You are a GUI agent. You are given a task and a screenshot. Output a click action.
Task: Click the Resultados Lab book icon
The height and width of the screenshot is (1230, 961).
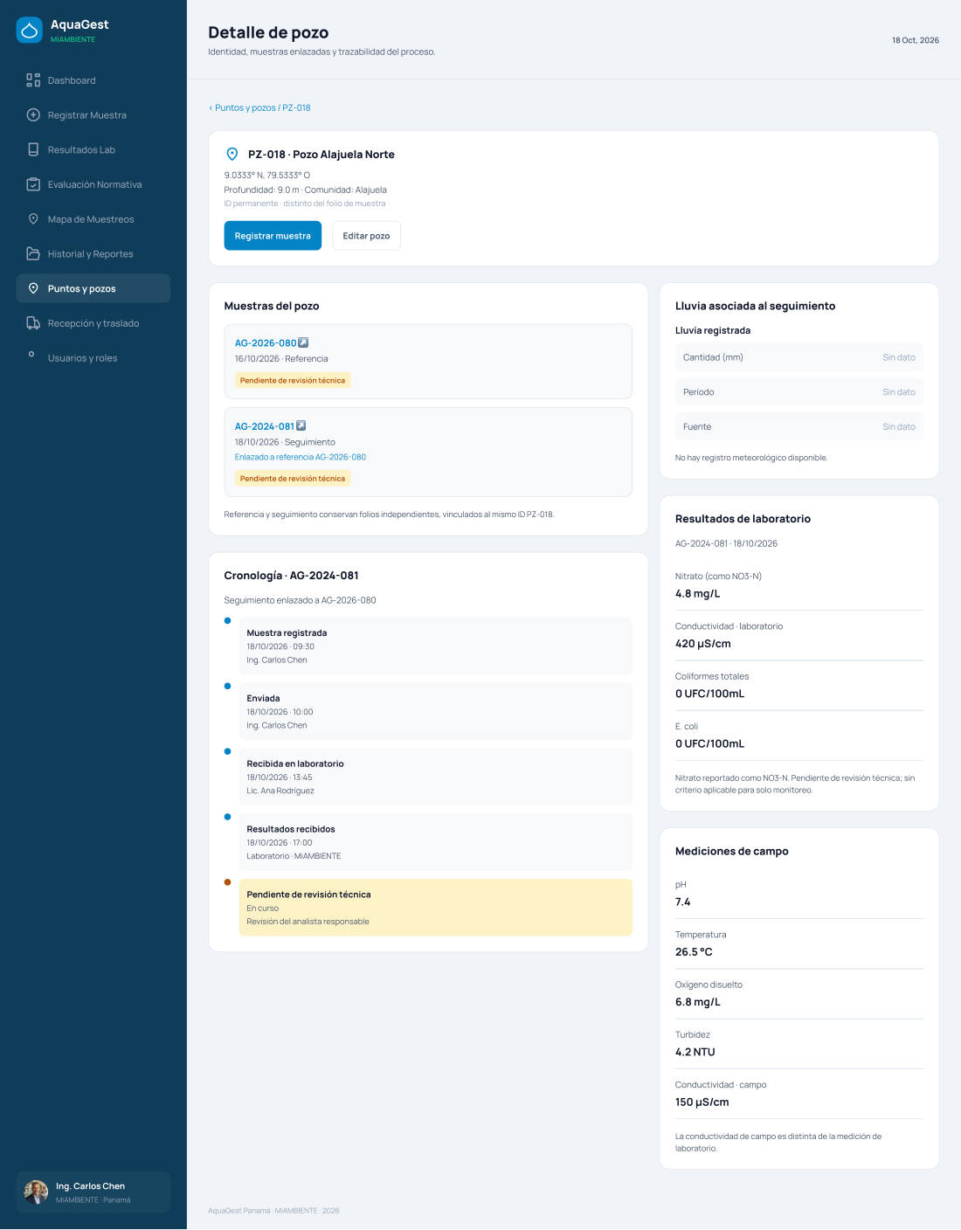pos(33,149)
